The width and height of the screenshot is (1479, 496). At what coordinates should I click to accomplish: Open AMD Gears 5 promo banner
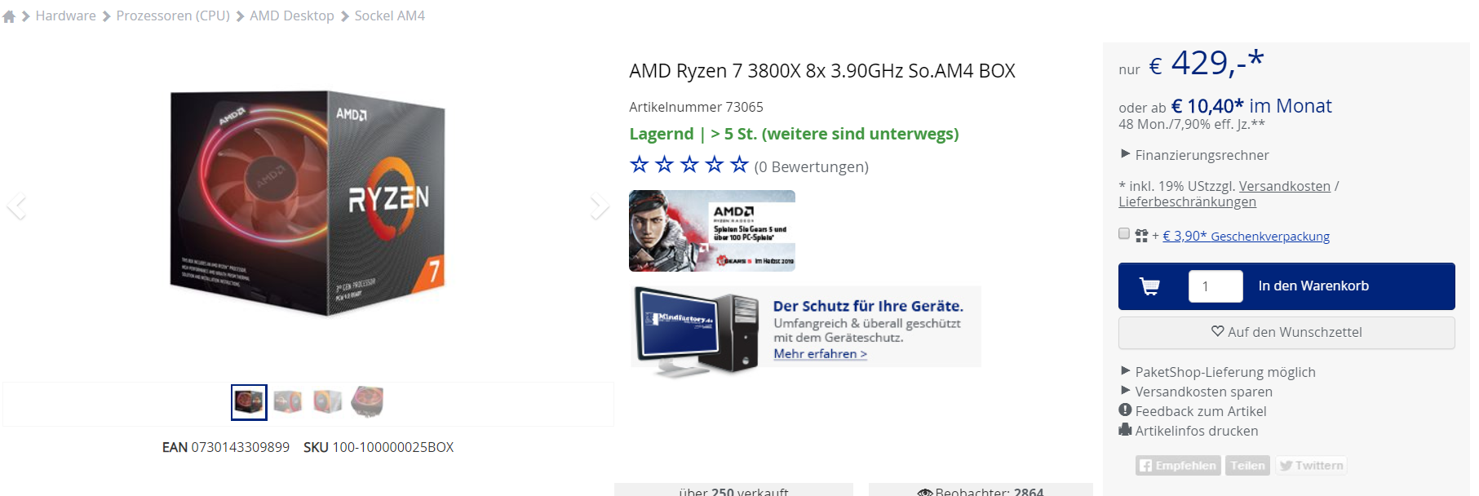711,231
